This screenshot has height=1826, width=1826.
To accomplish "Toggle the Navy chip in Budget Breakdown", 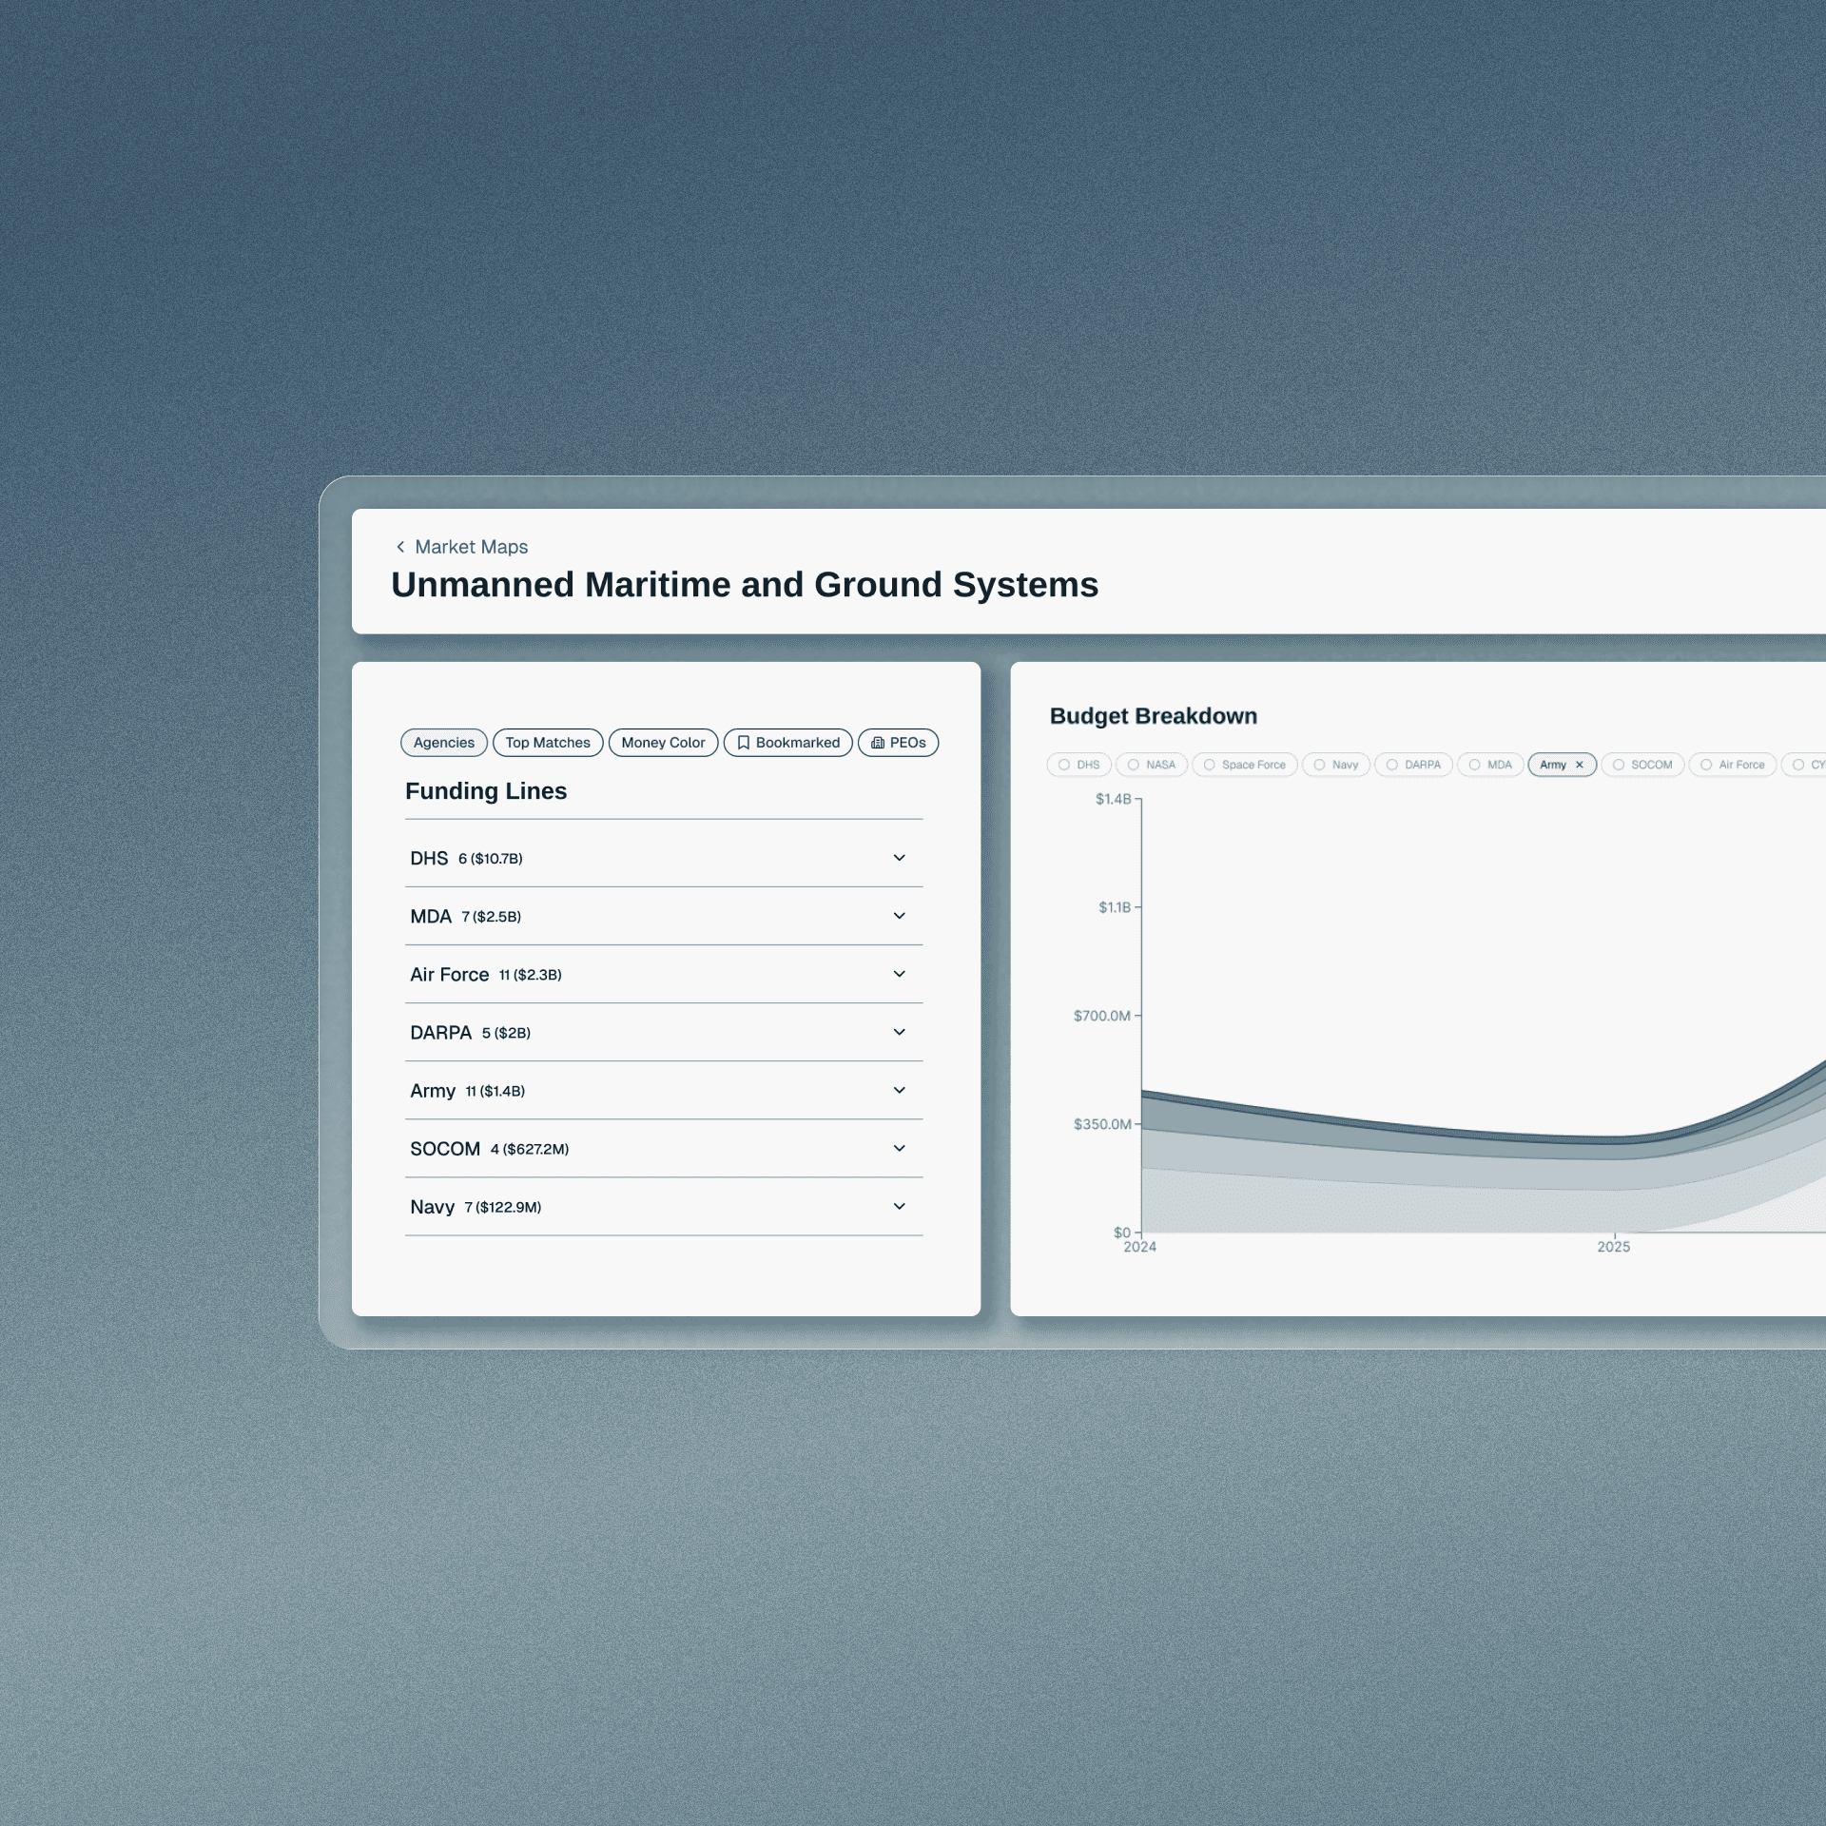I will 1335,765.
